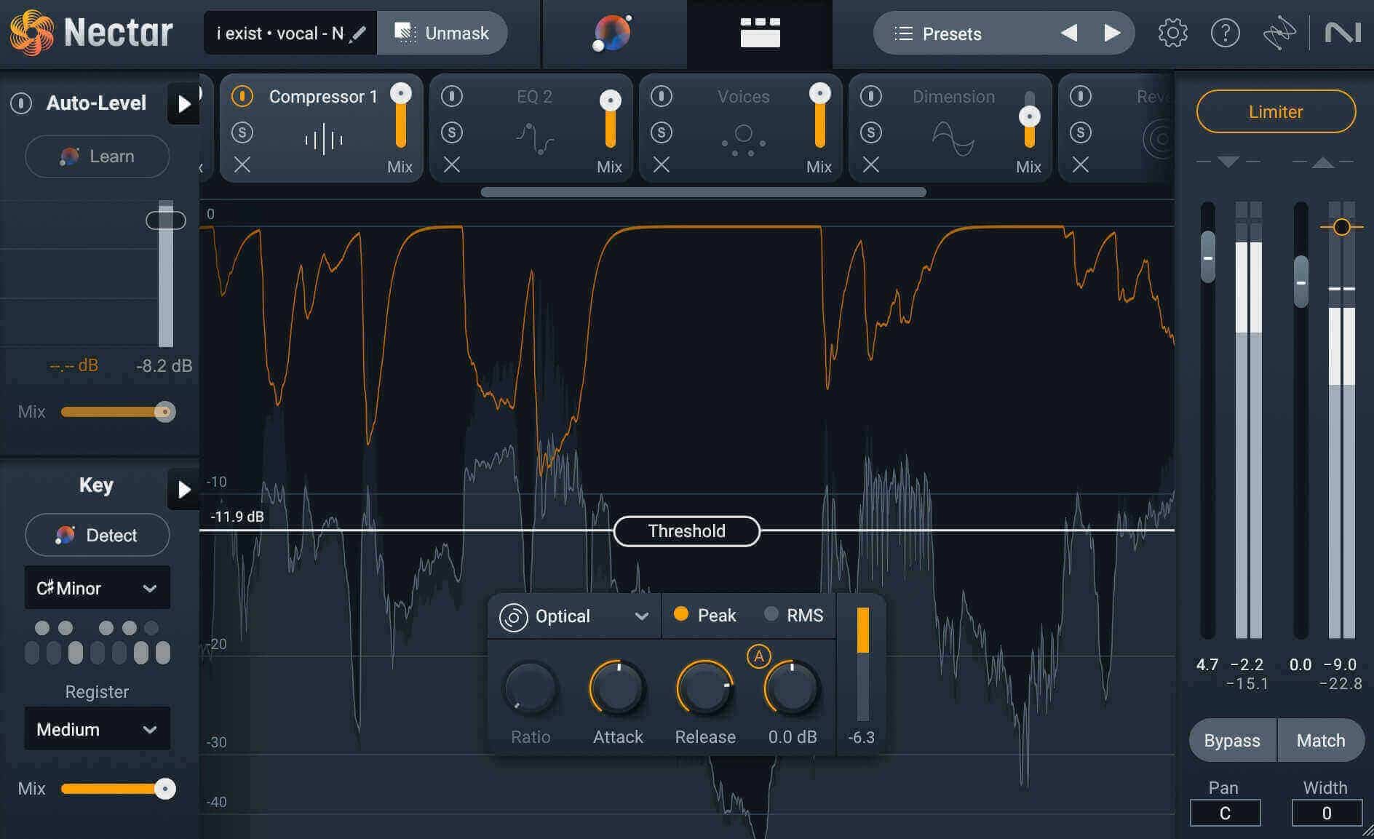
Task: Remove the Voices module with X
Action: pos(662,165)
